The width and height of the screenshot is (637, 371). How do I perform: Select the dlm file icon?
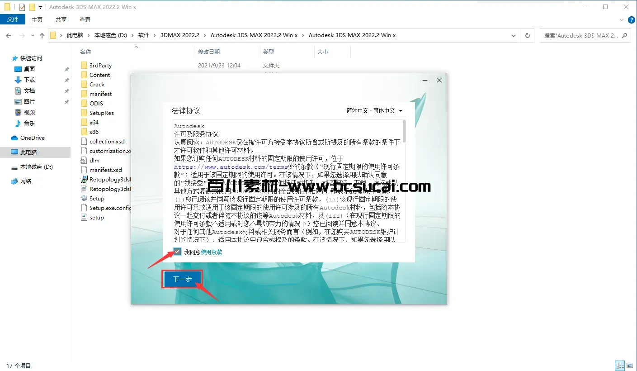point(84,161)
